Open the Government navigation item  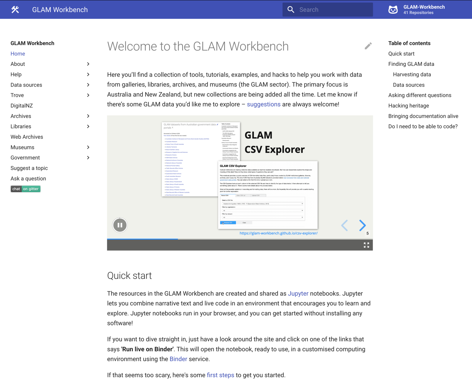(25, 158)
